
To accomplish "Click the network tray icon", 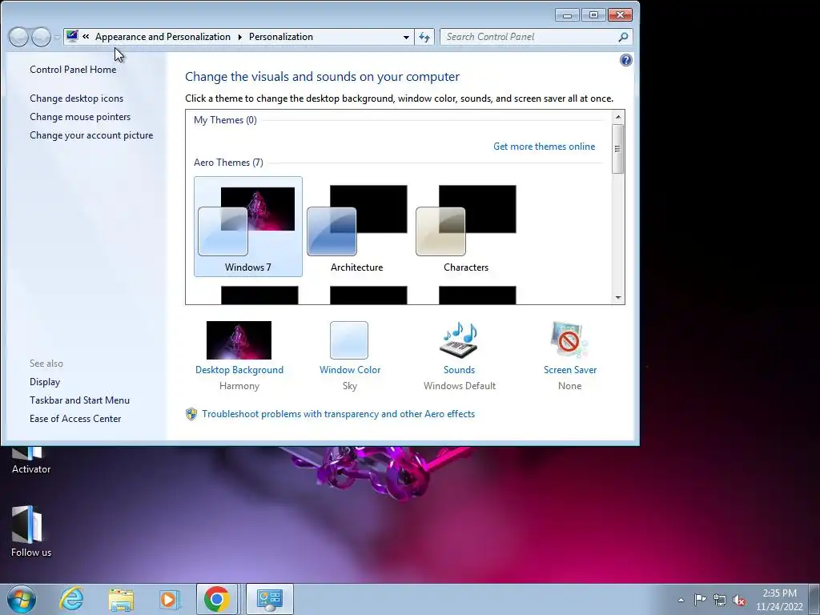I will click(720, 600).
